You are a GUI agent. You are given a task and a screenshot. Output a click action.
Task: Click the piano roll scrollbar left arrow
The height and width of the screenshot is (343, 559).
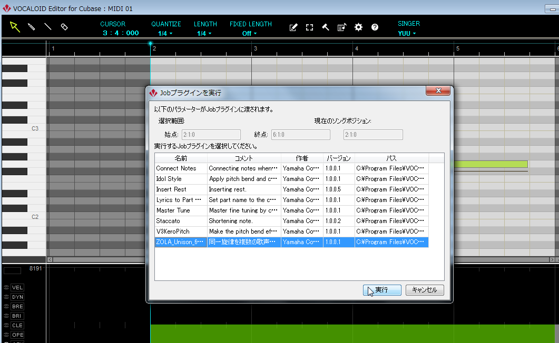(x=50, y=260)
